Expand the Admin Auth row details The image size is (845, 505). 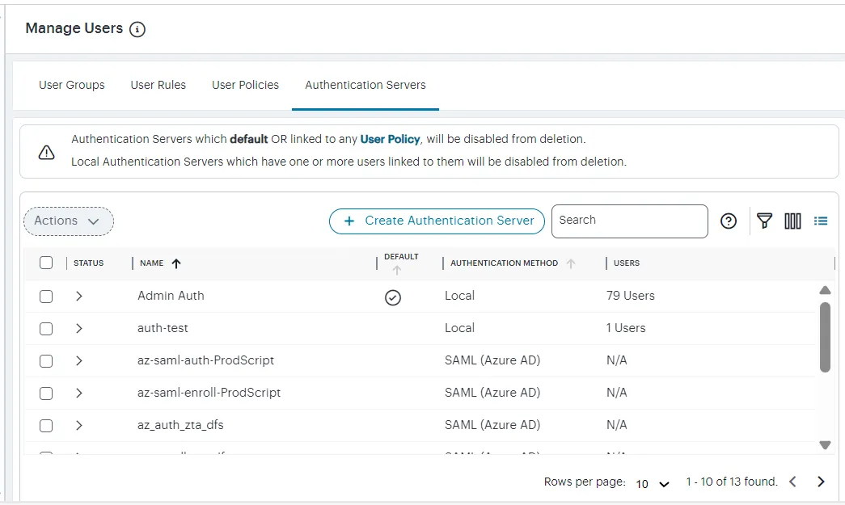79,296
